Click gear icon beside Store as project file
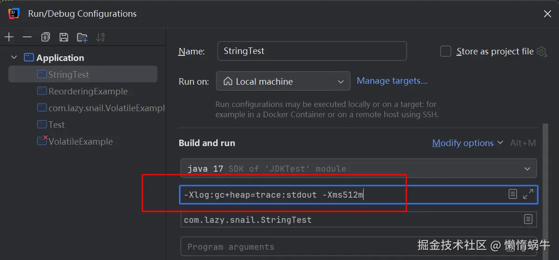 coord(542,51)
